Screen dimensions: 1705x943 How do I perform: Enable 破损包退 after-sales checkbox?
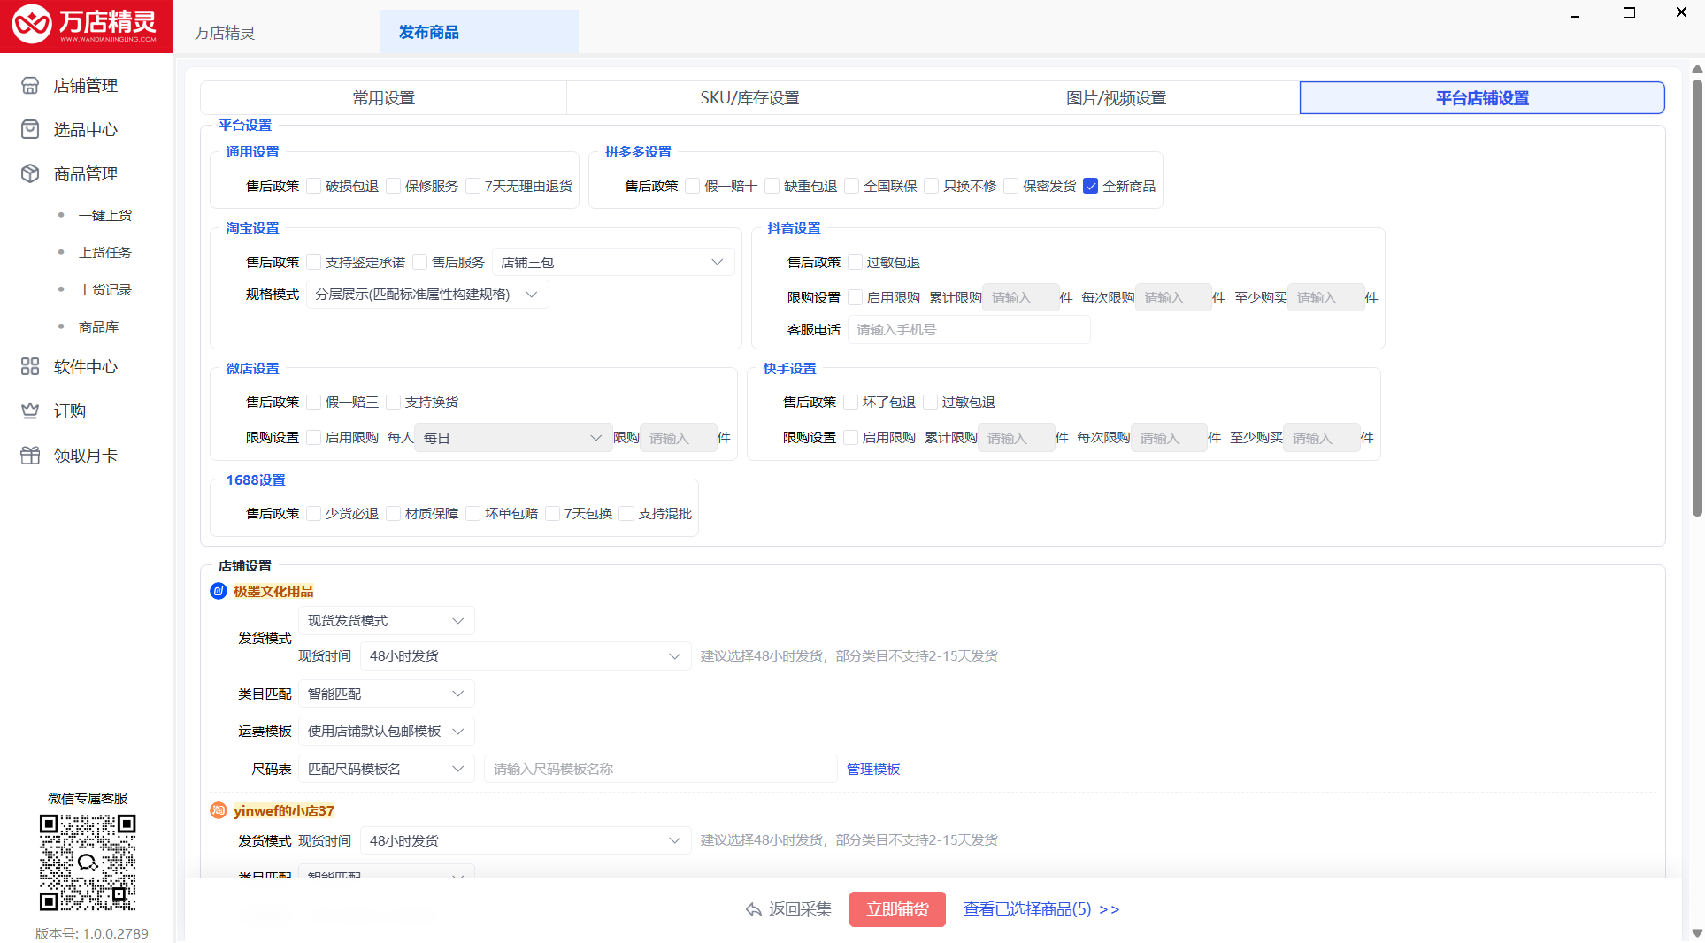coord(314,186)
